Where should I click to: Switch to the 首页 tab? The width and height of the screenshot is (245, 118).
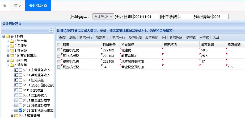[18, 6]
